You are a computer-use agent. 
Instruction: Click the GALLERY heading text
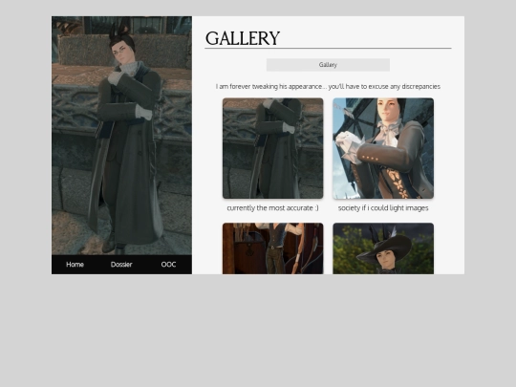[243, 38]
